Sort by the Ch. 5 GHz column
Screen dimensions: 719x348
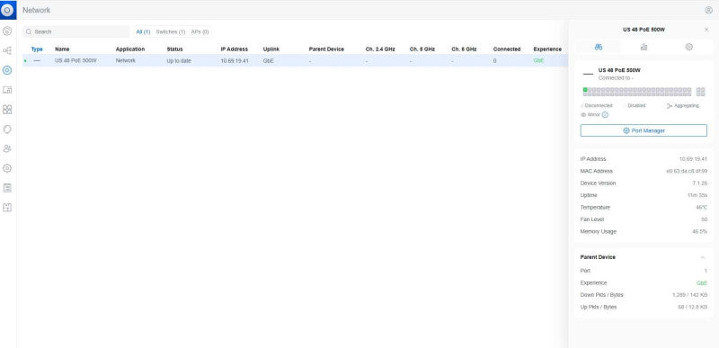coord(422,49)
